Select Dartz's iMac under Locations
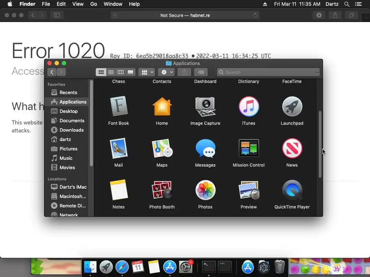370x277 pixels. pos(66,187)
